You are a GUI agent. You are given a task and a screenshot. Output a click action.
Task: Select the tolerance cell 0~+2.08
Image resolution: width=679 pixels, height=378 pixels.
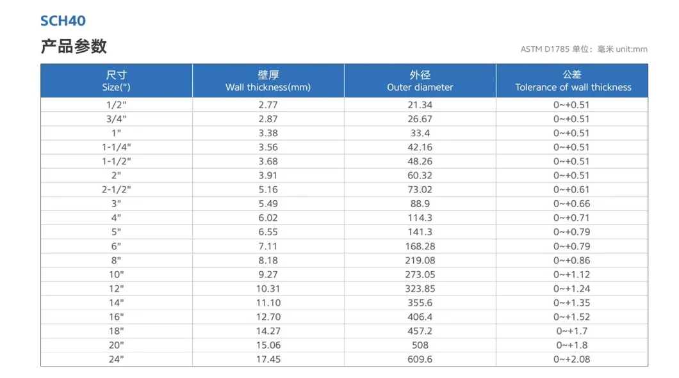[572, 359]
